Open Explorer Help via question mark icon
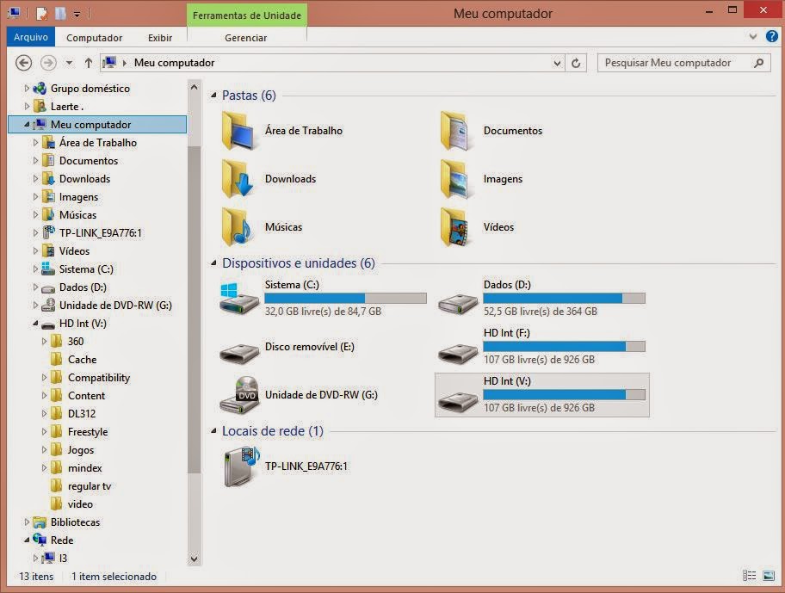 click(772, 37)
